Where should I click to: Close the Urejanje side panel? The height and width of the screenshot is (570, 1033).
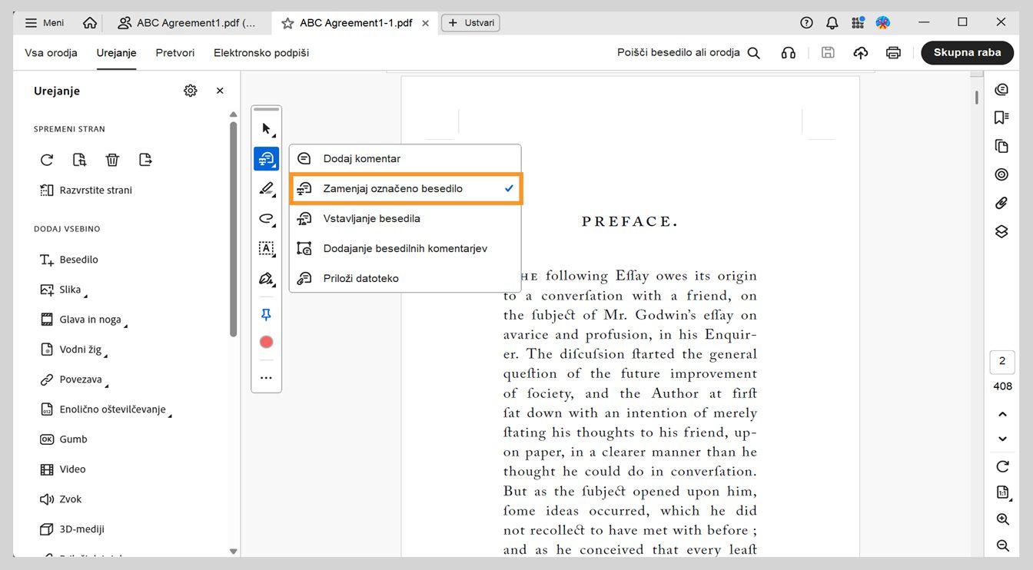[x=220, y=91]
